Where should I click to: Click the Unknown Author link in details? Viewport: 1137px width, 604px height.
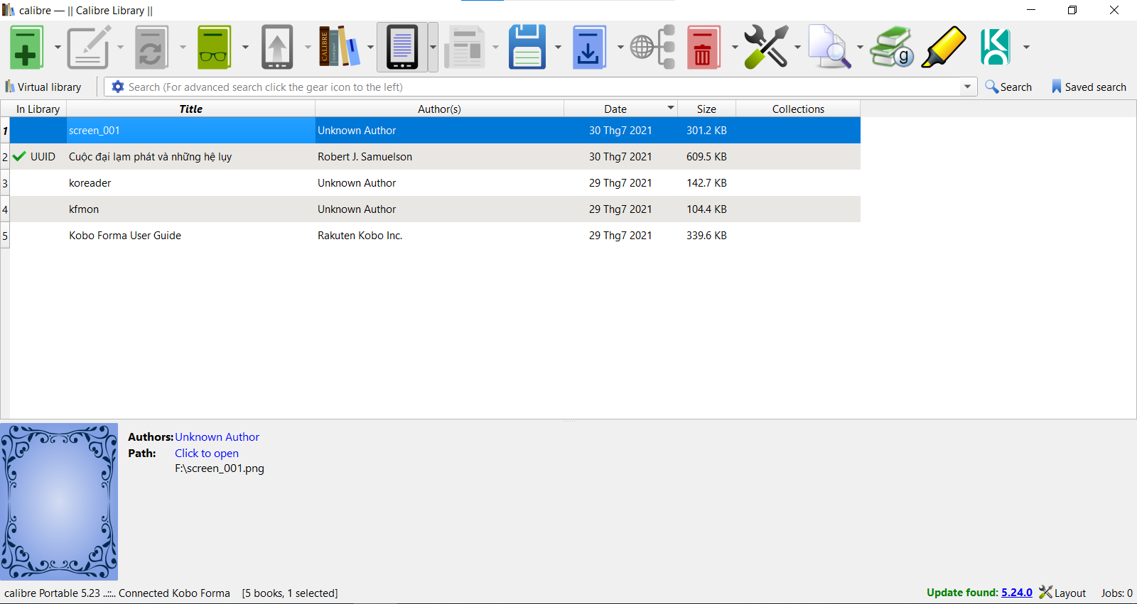(x=217, y=436)
